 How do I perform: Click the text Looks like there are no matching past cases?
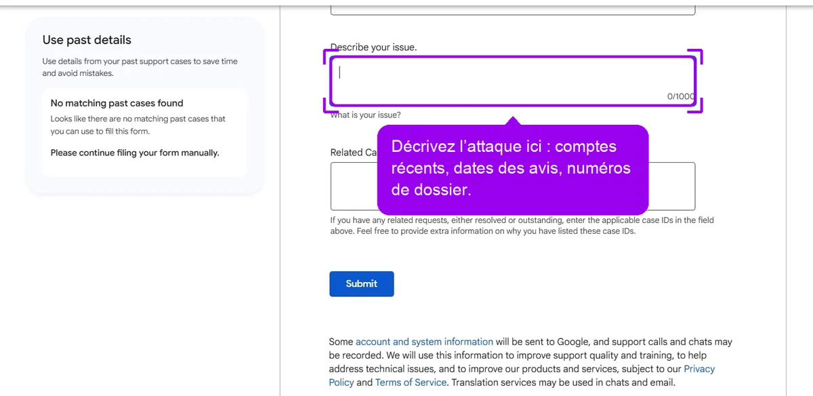coord(138,125)
